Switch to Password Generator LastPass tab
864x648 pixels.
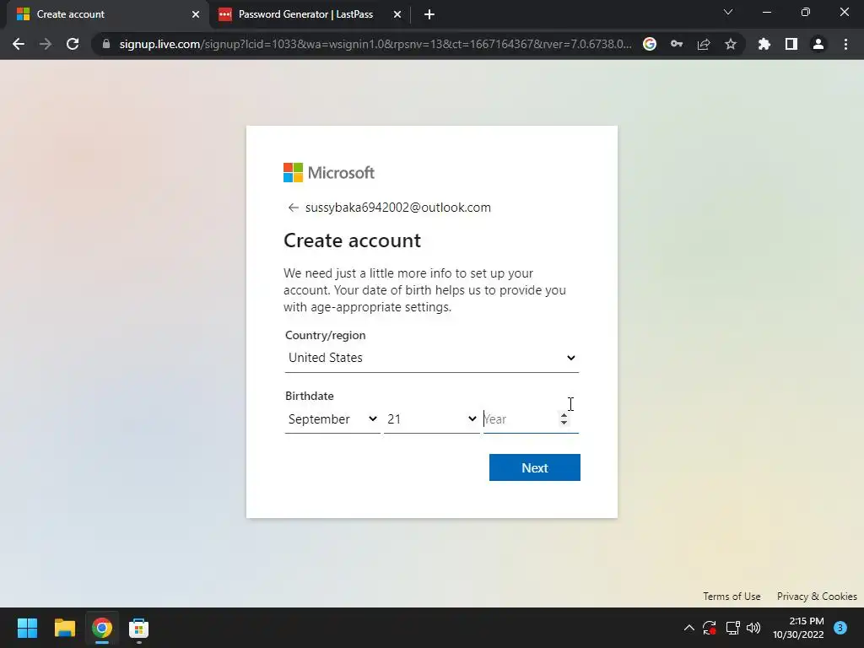click(x=310, y=15)
